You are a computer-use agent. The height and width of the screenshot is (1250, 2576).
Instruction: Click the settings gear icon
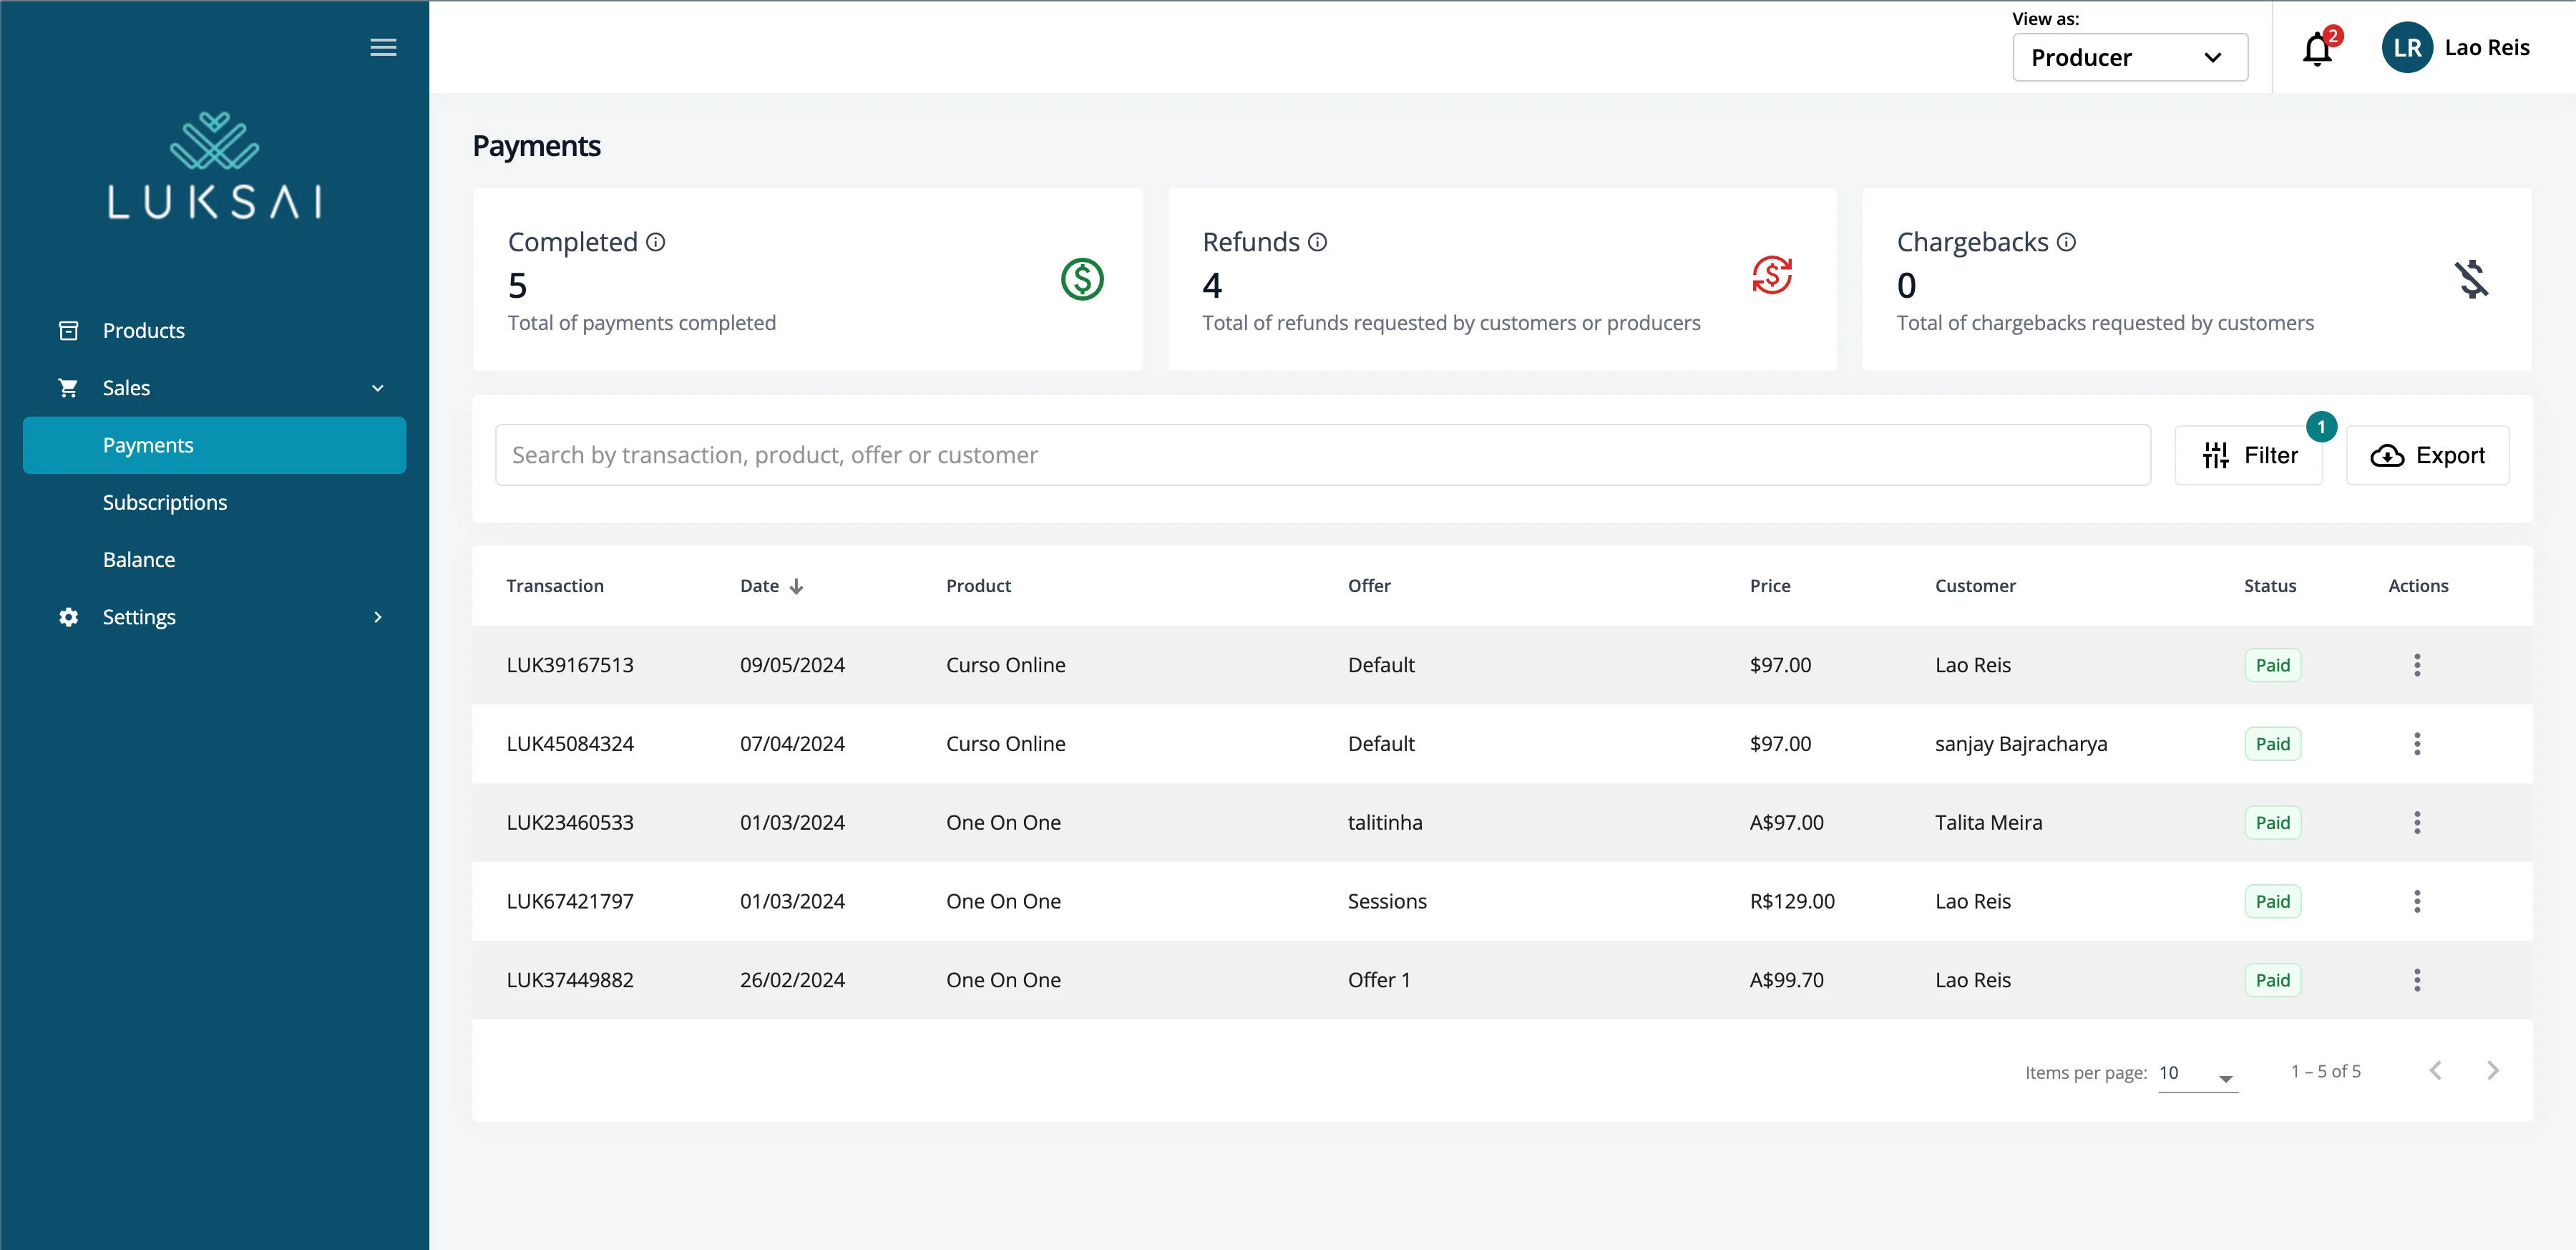click(69, 617)
